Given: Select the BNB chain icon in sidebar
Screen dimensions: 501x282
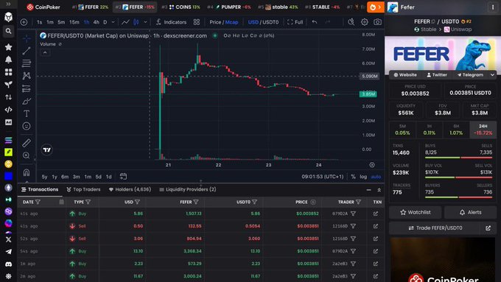Looking at the screenshot, I should pos(8,164).
